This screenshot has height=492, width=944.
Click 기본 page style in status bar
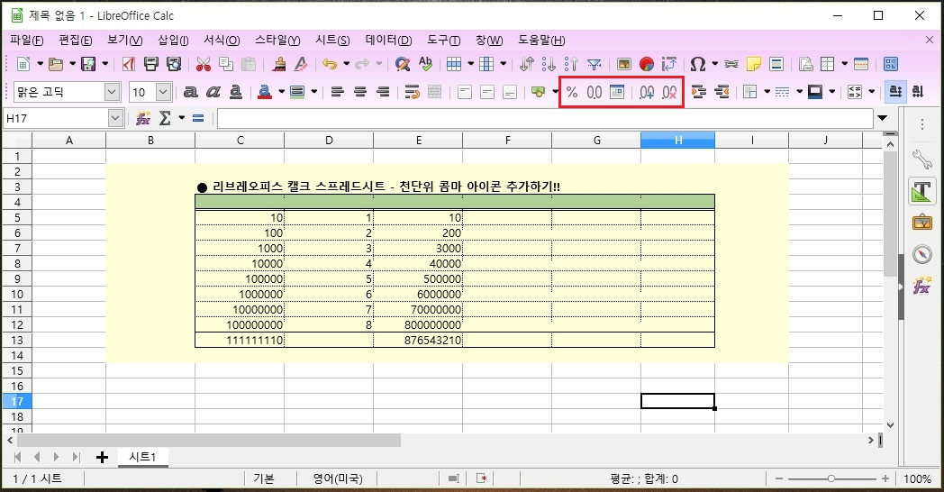pyautogui.click(x=264, y=478)
